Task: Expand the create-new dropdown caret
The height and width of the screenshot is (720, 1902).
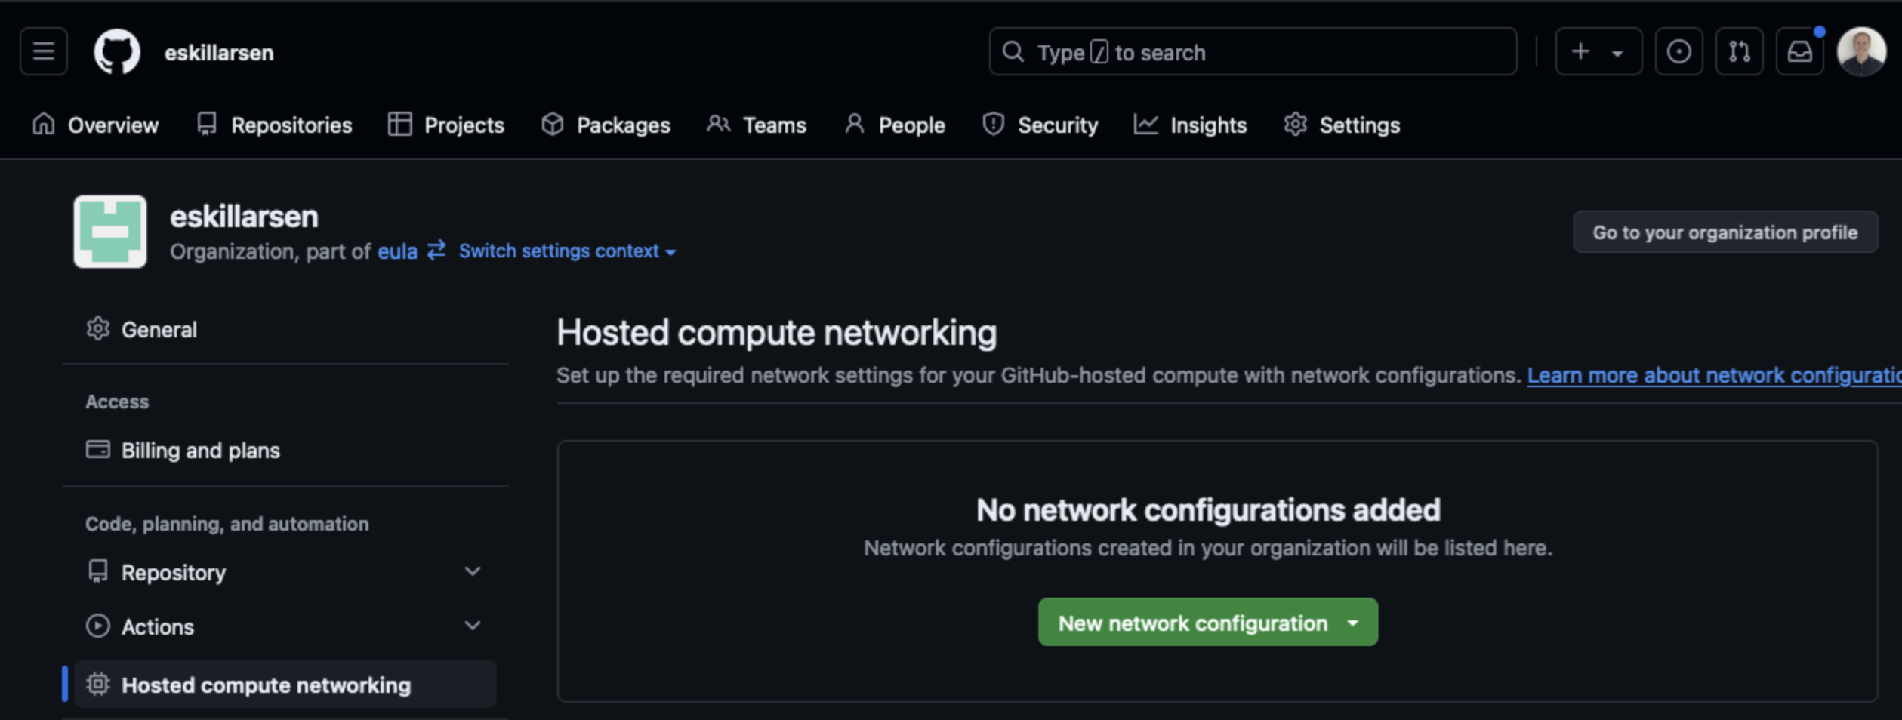Action: (x=1617, y=54)
